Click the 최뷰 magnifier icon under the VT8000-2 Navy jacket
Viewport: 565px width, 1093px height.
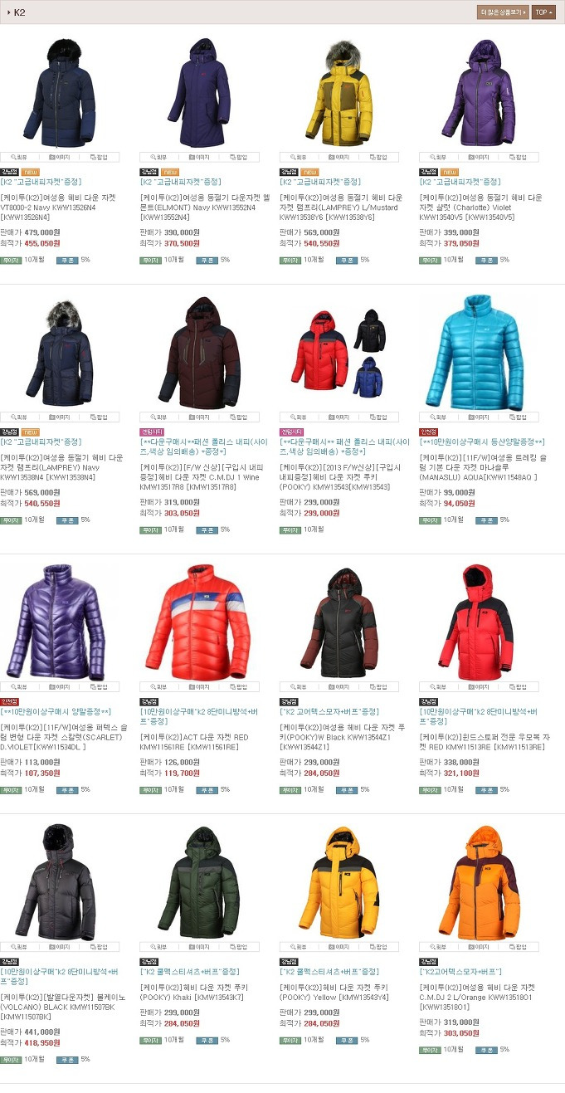pyautogui.click(x=20, y=157)
